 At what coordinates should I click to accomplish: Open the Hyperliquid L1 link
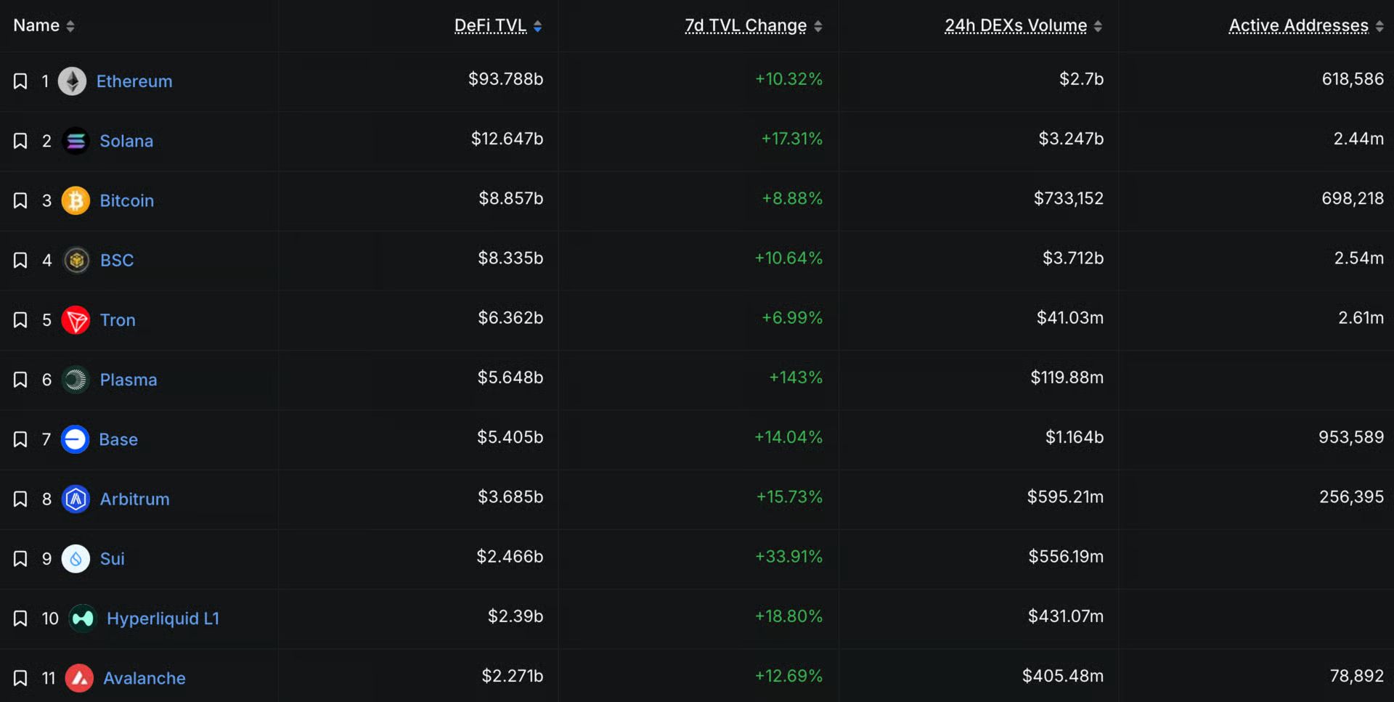(163, 619)
